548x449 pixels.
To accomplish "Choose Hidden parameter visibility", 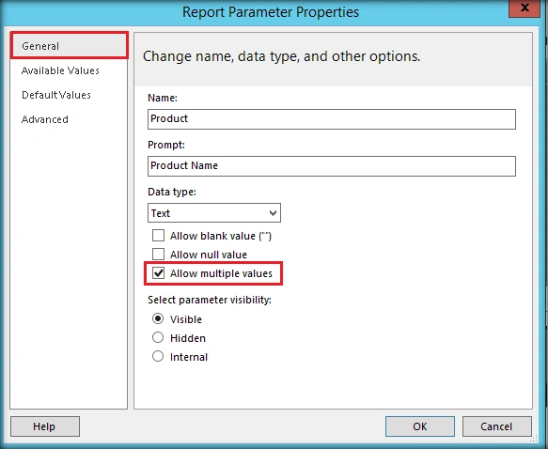I will [x=158, y=337].
